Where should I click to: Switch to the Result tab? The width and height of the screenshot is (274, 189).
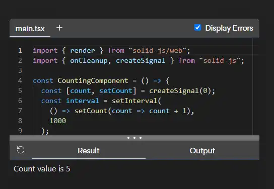point(89,151)
